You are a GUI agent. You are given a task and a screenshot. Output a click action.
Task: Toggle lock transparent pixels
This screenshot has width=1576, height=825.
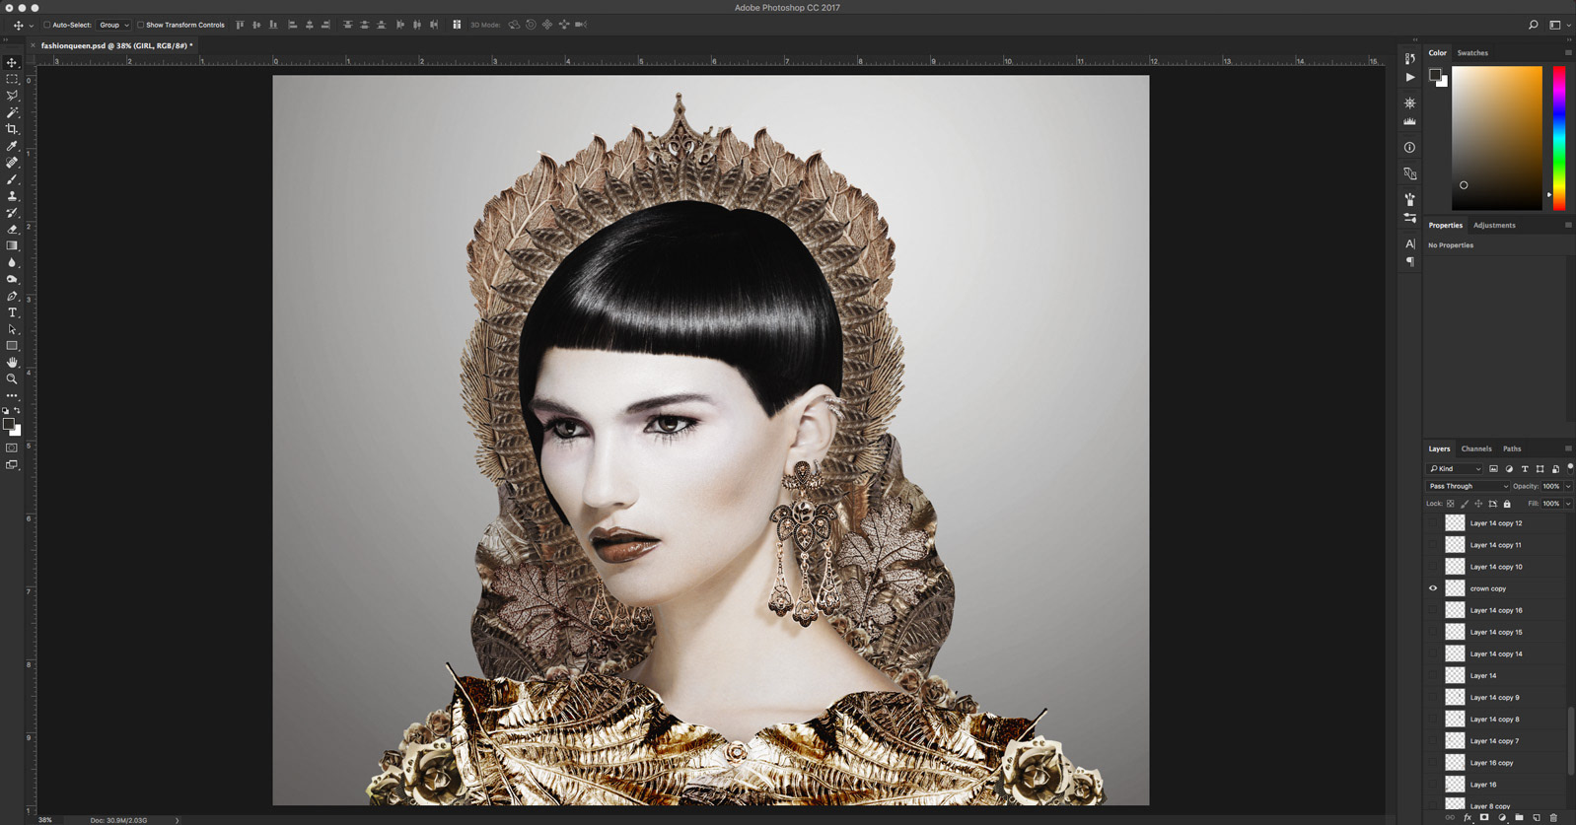pyautogui.click(x=1451, y=504)
